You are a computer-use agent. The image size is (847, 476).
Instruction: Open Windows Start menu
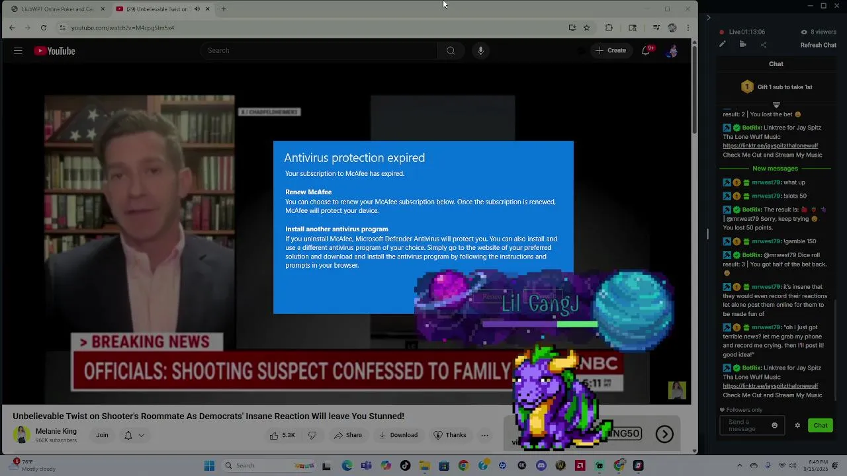click(x=209, y=465)
